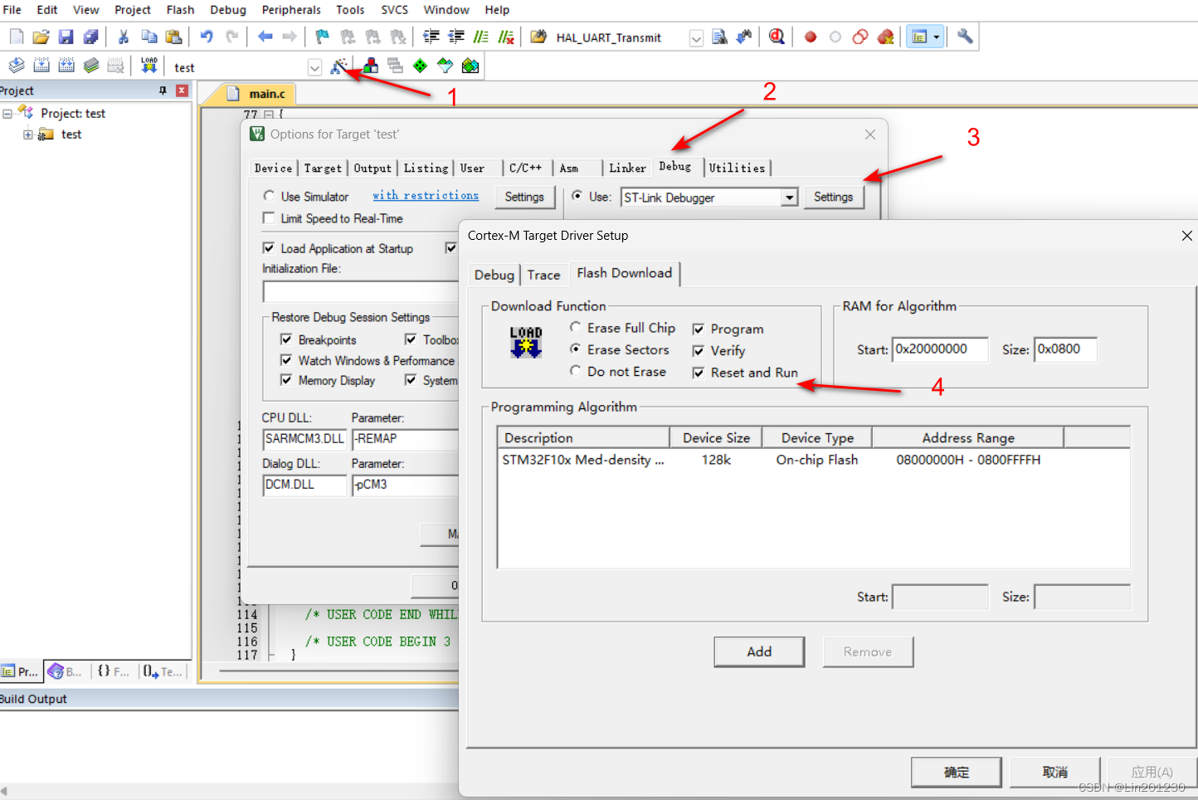The height and width of the screenshot is (800, 1198).
Task: Cut selection with the scissors icon
Action: [x=124, y=37]
